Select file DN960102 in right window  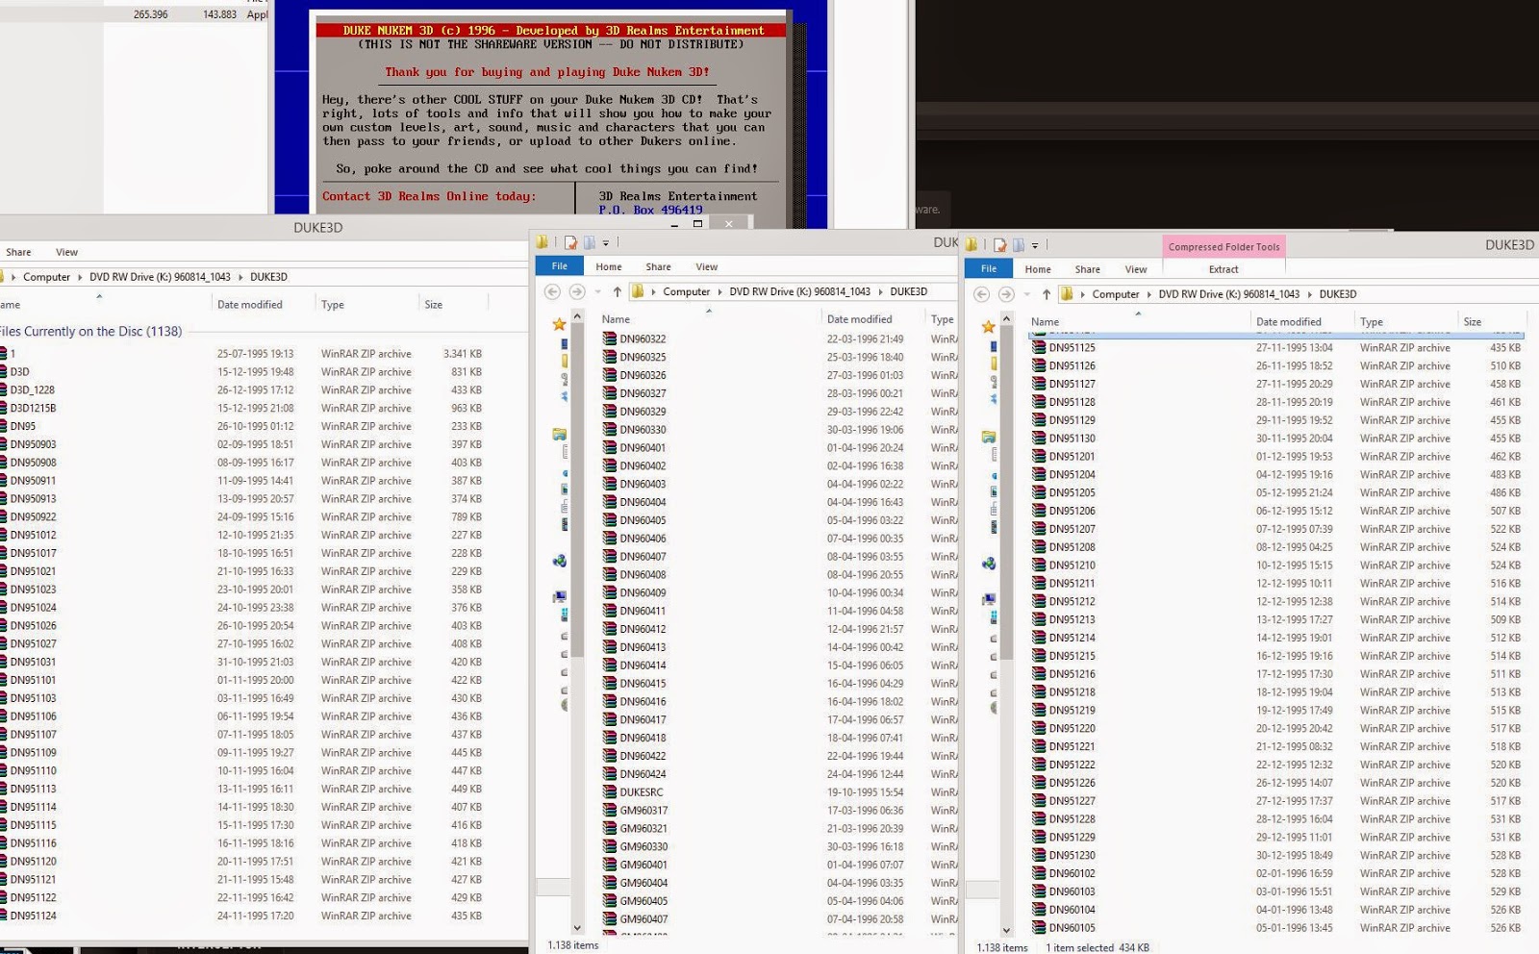(x=1072, y=873)
